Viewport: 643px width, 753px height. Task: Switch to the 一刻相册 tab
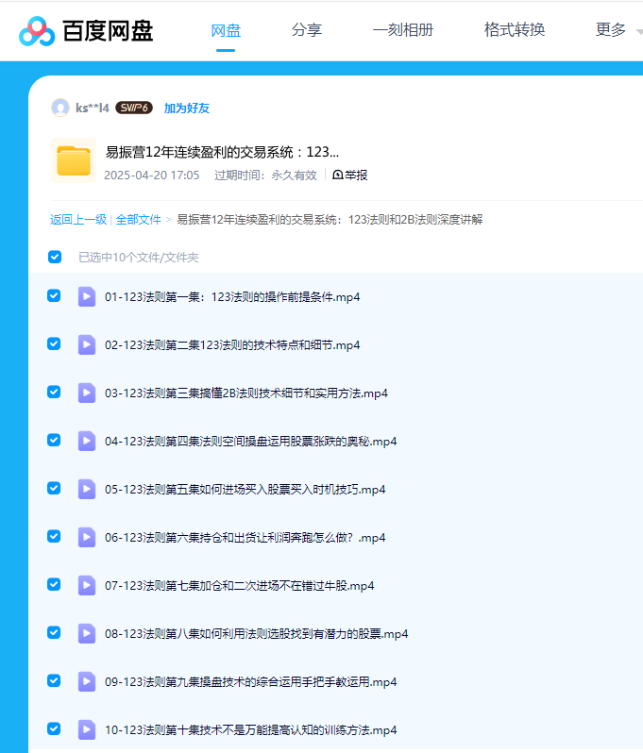pyautogui.click(x=403, y=30)
